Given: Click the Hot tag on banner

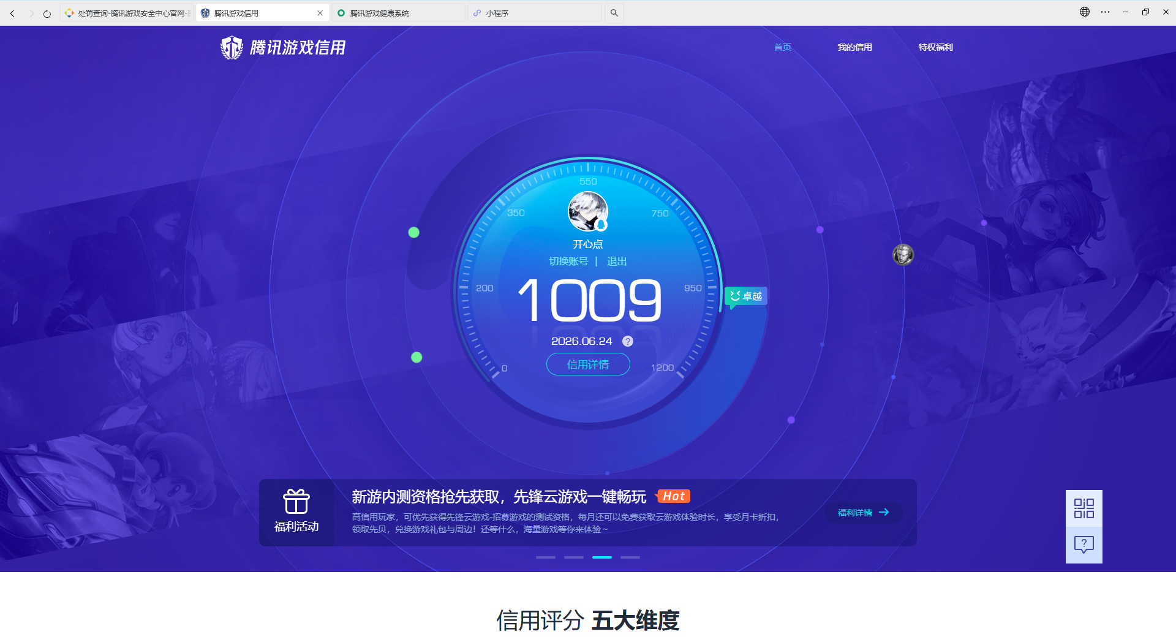Looking at the screenshot, I should pyautogui.click(x=673, y=496).
